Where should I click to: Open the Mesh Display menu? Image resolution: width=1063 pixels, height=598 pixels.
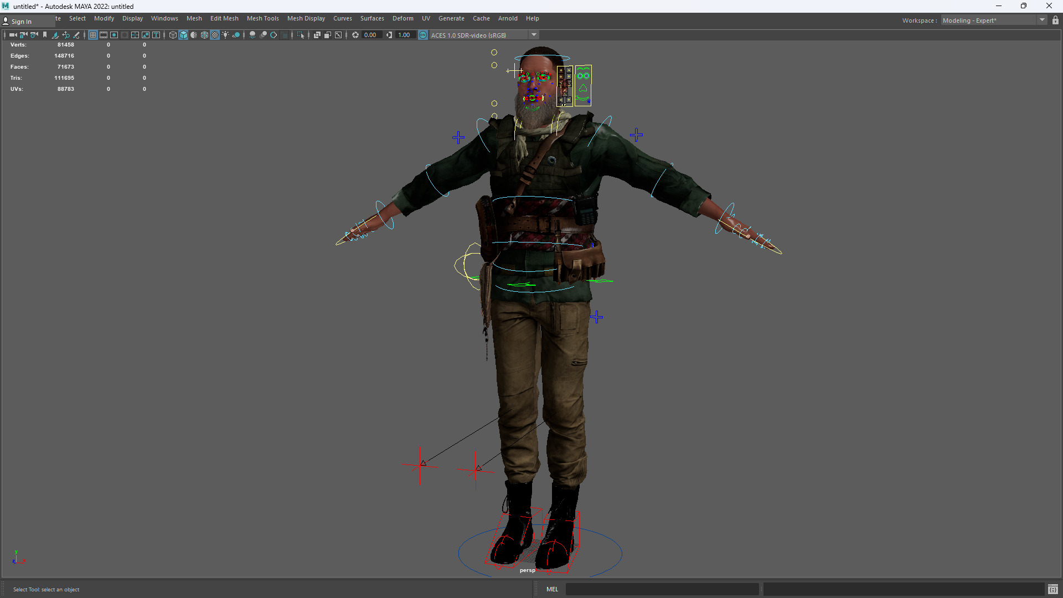tap(306, 18)
